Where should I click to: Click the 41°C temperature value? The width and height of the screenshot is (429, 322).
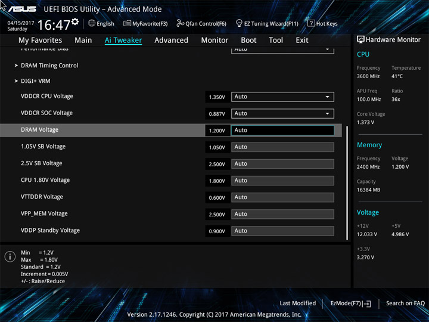[x=397, y=76]
